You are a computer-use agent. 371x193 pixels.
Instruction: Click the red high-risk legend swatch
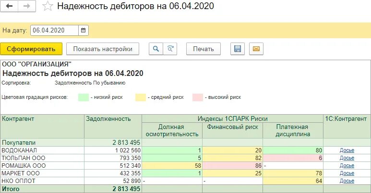(x=198, y=97)
